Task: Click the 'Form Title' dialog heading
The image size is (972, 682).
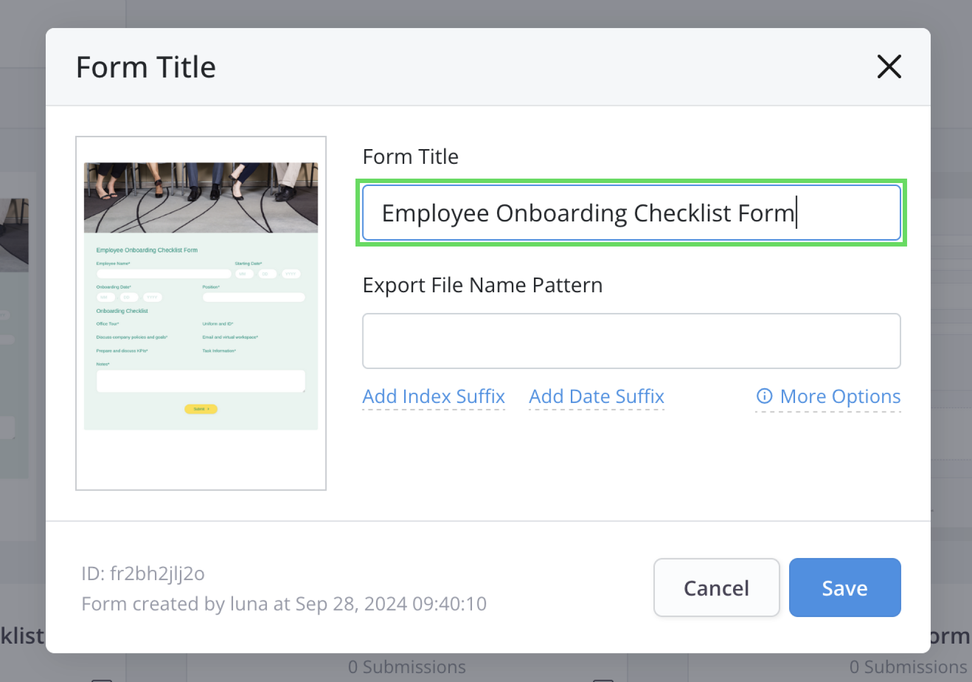Action: (x=146, y=67)
